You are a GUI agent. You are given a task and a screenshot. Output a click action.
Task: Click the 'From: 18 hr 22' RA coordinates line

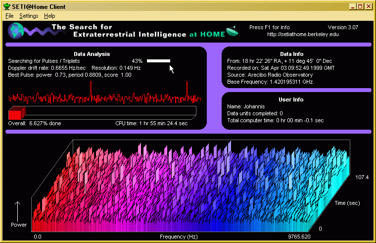280,61
